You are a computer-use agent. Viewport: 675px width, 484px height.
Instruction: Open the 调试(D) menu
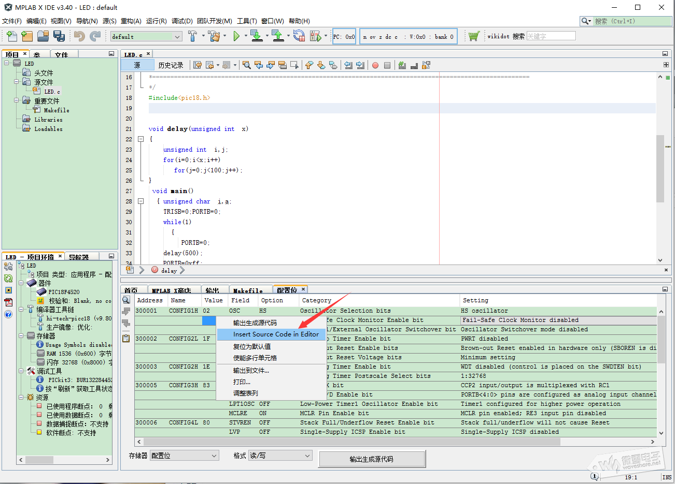tap(182, 21)
